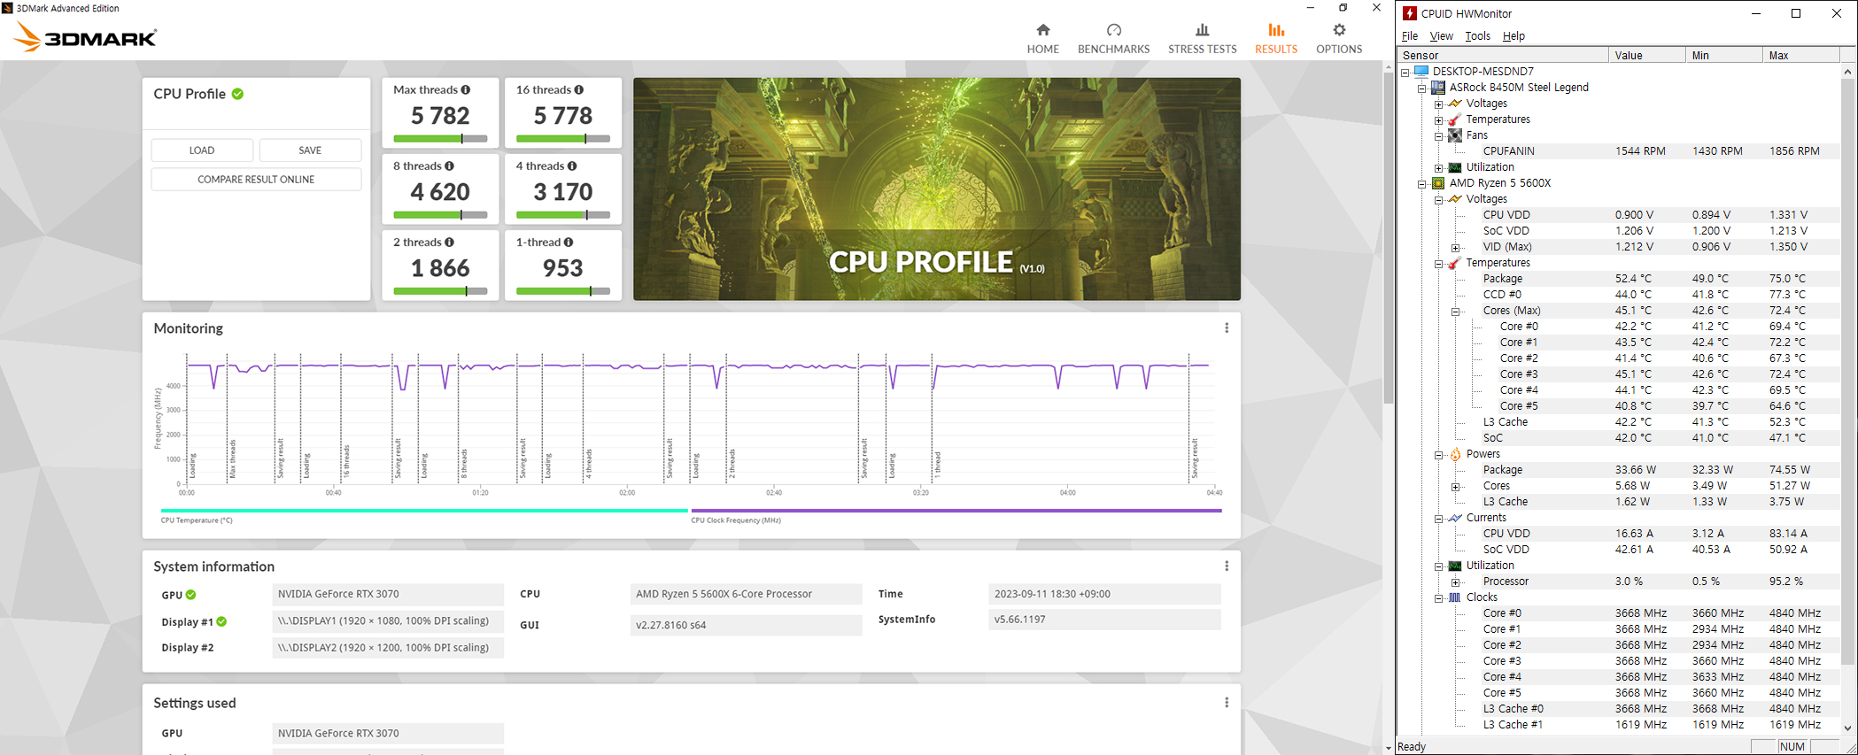Expand the VID (Max) voltage node
1858x755 pixels.
pos(1455,248)
